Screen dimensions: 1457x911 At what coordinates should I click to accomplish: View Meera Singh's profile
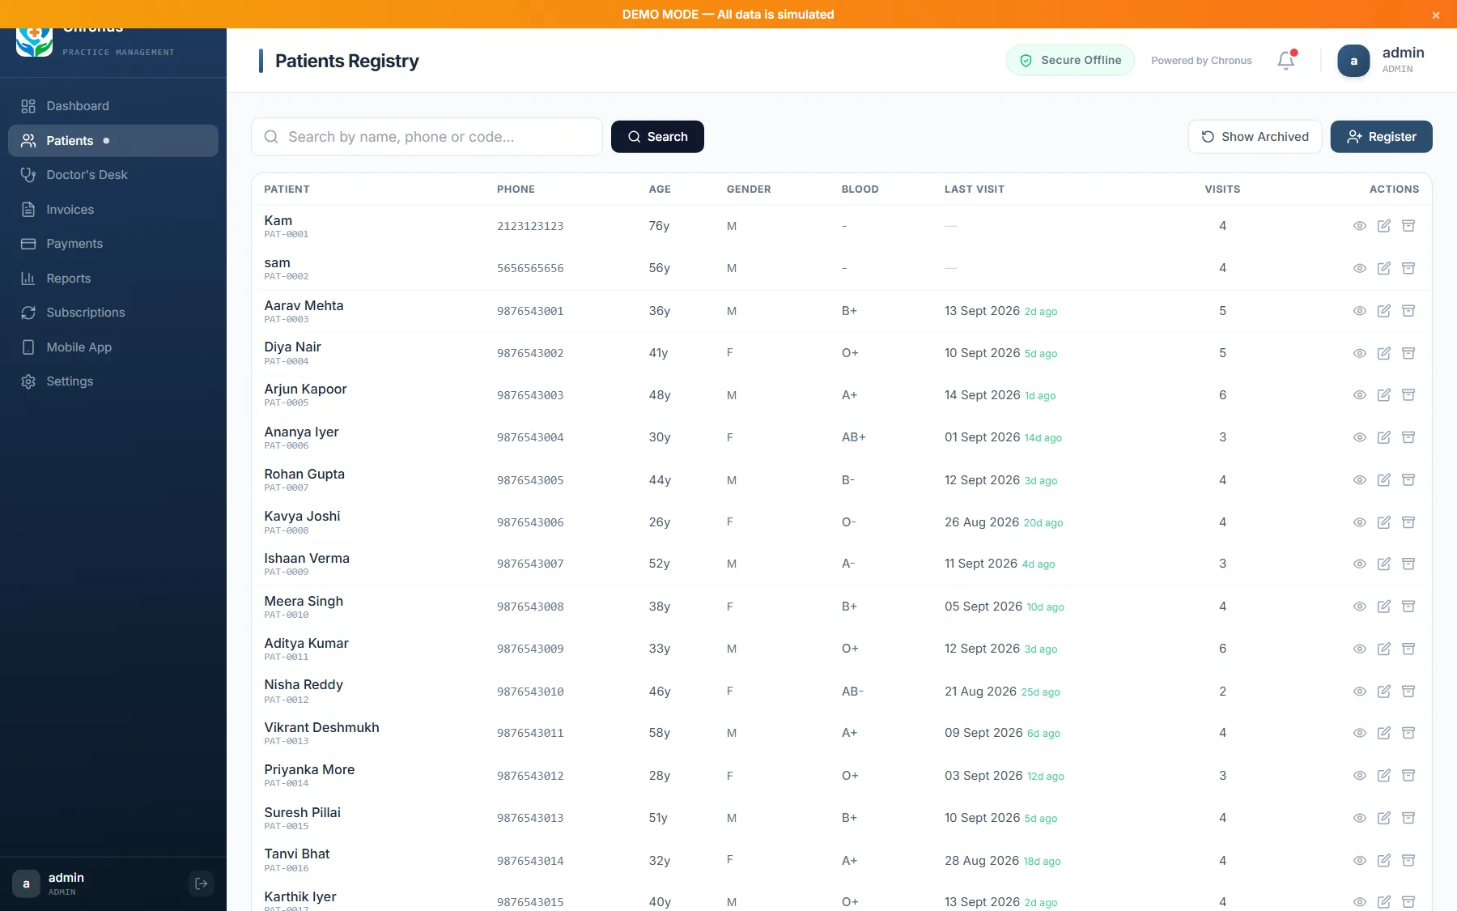pyautogui.click(x=1360, y=607)
